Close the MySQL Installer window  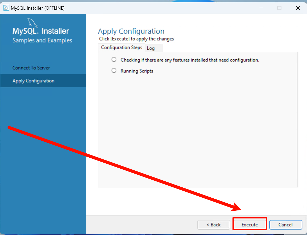click(x=298, y=8)
